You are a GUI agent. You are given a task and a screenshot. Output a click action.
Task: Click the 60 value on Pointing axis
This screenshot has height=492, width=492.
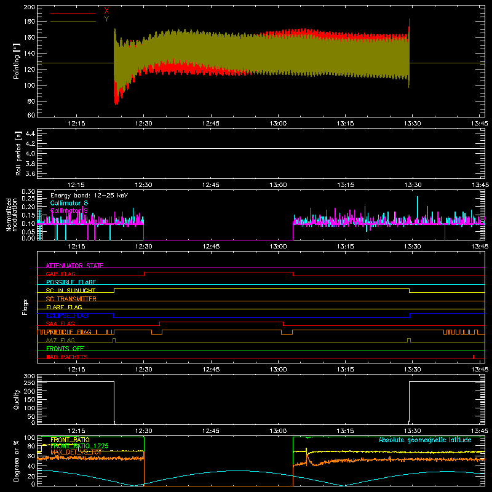(x=31, y=115)
